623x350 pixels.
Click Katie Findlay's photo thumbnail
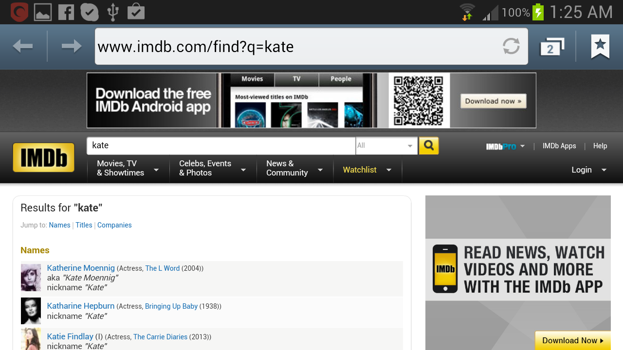click(31, 339)
